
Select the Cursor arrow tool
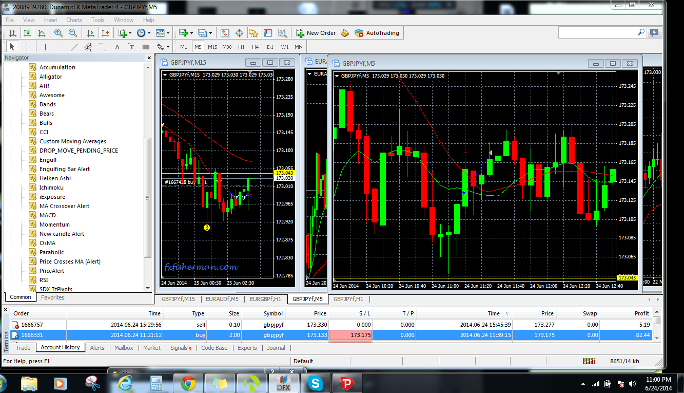tap(12, 47)
